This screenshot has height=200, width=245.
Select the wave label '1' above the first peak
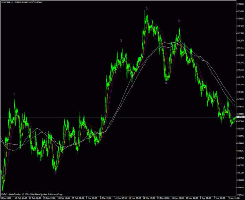coord(14,95)
